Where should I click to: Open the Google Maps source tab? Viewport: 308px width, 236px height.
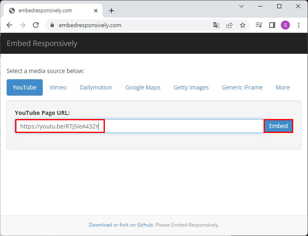(x=143, y=87)
